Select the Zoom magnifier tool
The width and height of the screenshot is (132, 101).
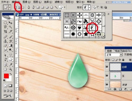(10, 69)
